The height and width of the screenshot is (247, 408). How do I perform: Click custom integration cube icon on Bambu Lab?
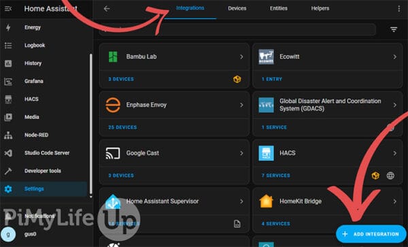pos(237,79)
